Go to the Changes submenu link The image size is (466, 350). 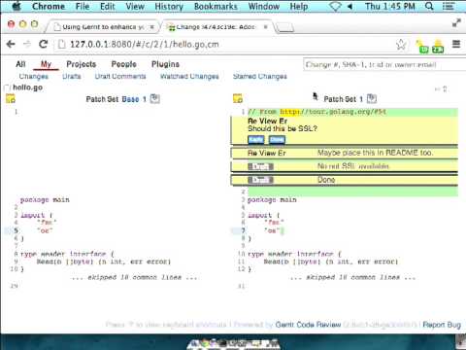pos(34,77)
